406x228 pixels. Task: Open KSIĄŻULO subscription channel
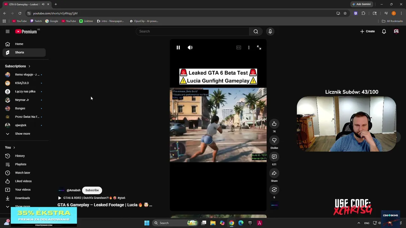[24, 83]
